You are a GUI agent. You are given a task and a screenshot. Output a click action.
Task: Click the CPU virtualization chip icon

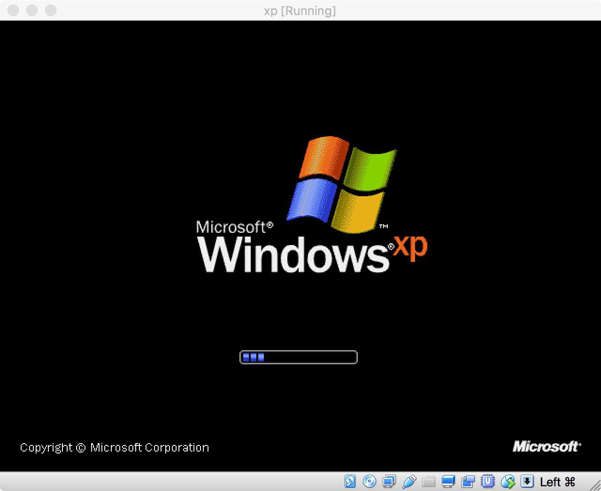point(488,482)
